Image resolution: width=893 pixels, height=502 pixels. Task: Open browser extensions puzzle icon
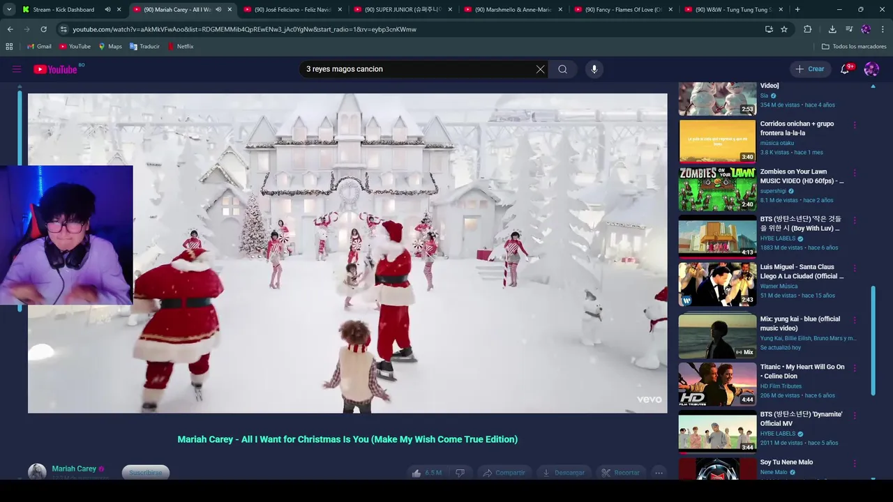[x=808, y=29]
